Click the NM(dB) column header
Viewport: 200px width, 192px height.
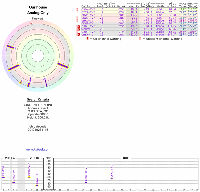click(x=132, y=6)
